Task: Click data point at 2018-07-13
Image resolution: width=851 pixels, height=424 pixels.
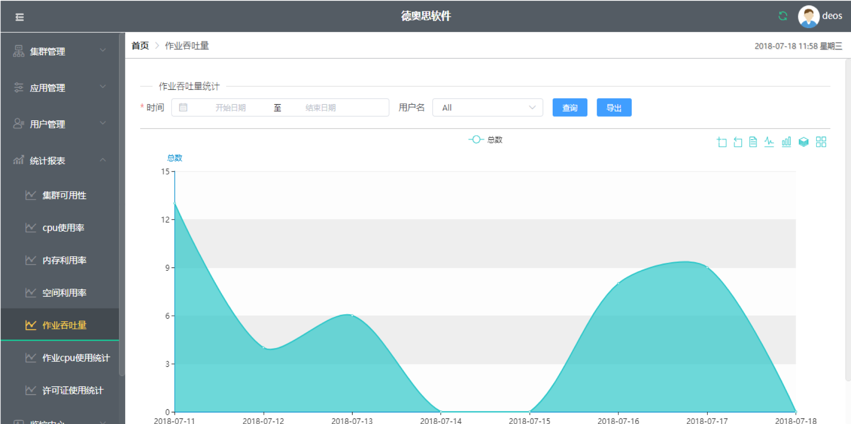Action: tap(352, 315)
